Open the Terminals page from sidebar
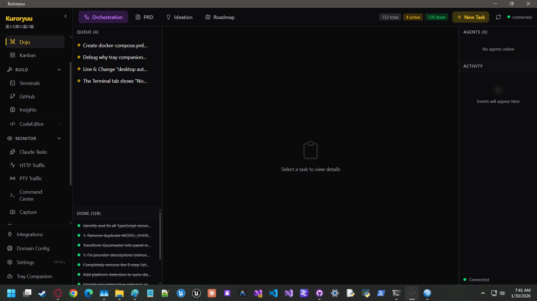 [30, 83]
